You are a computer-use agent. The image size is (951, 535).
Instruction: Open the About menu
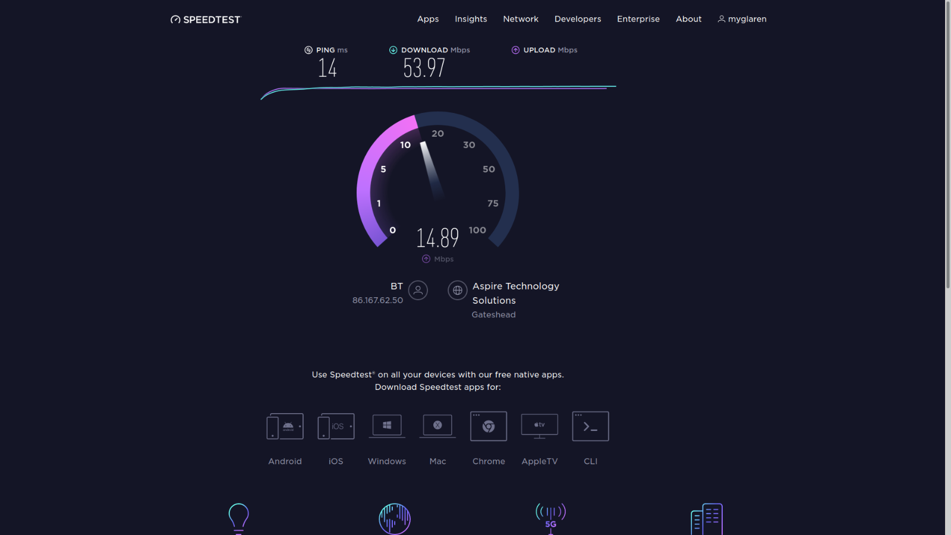click(689, 19)
